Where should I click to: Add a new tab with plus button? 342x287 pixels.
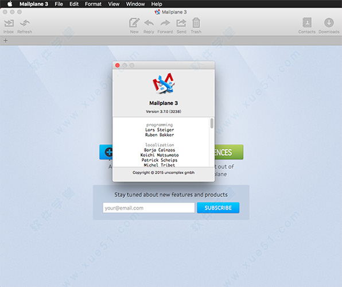coord(6,41)
